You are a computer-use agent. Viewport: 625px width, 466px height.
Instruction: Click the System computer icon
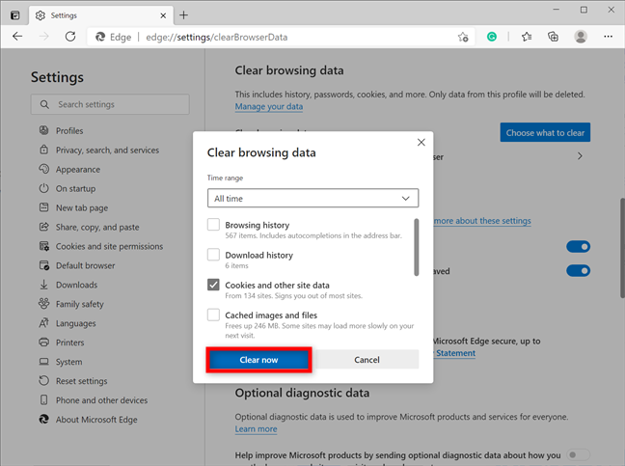pyautogui.click(x=43, y=362)
